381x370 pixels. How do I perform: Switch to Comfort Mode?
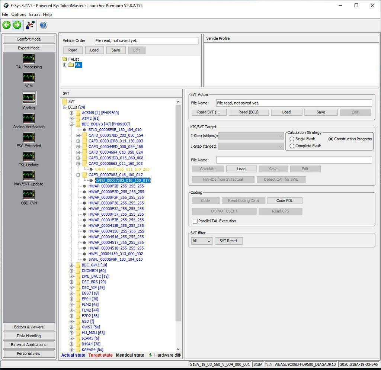29,39
